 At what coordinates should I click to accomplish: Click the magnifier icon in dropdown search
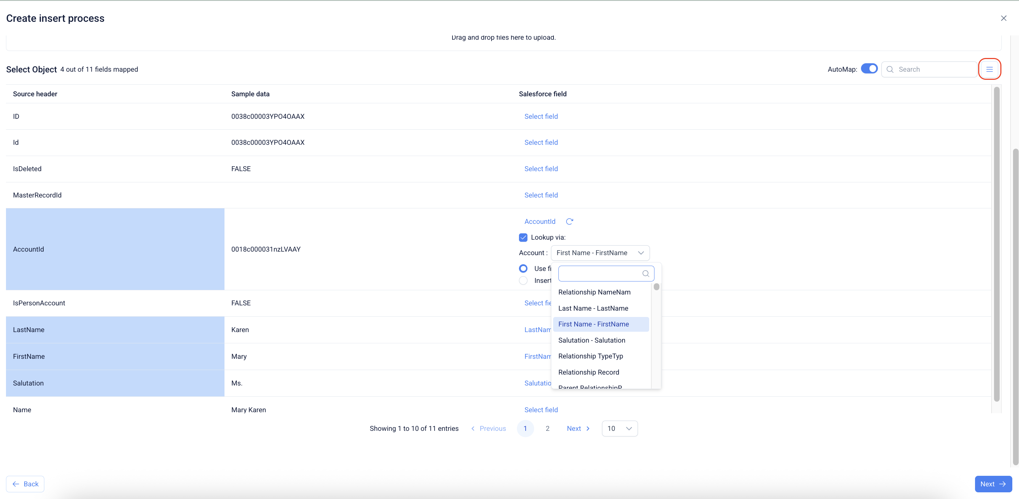tap(645, 273)
